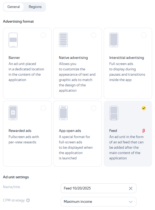The height and width of the screenshot is (210, 155).
Task: Expand the Maximum income dropdown chevron
Action: click(131, 202)
